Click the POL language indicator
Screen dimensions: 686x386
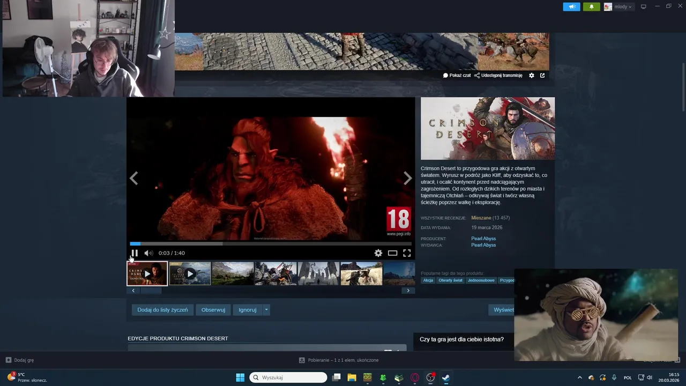(x=628, y=377)
